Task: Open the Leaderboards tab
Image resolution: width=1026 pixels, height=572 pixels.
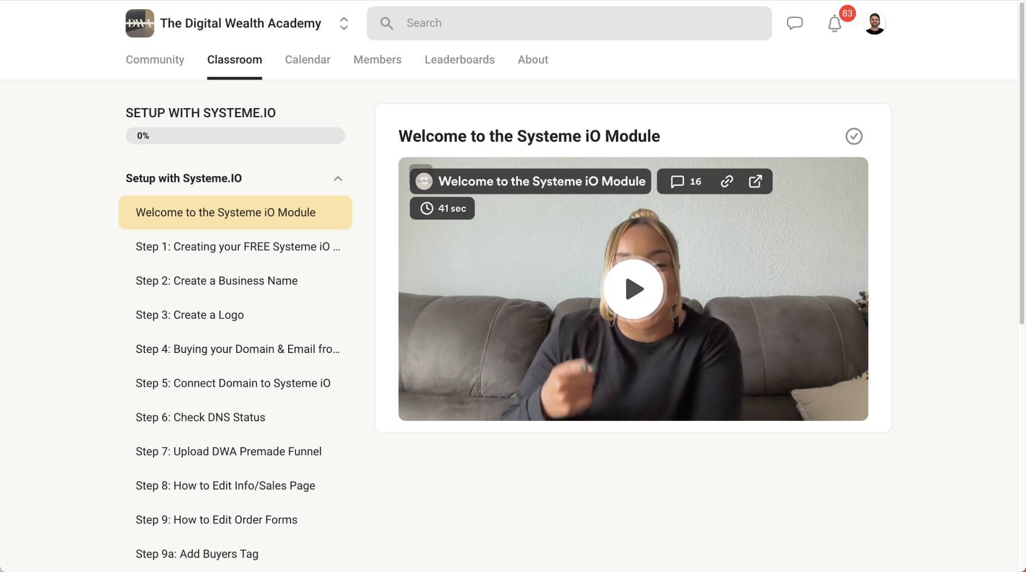Action: (459, 59)
